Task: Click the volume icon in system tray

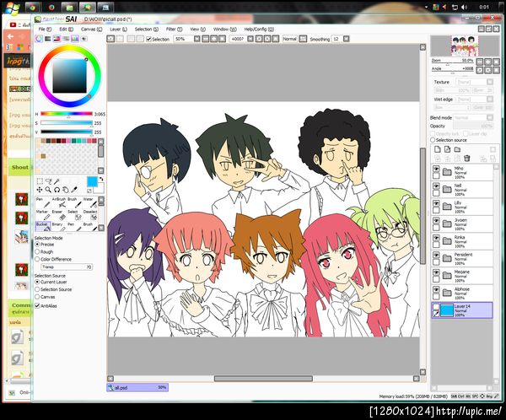Action: pos(464,7)
